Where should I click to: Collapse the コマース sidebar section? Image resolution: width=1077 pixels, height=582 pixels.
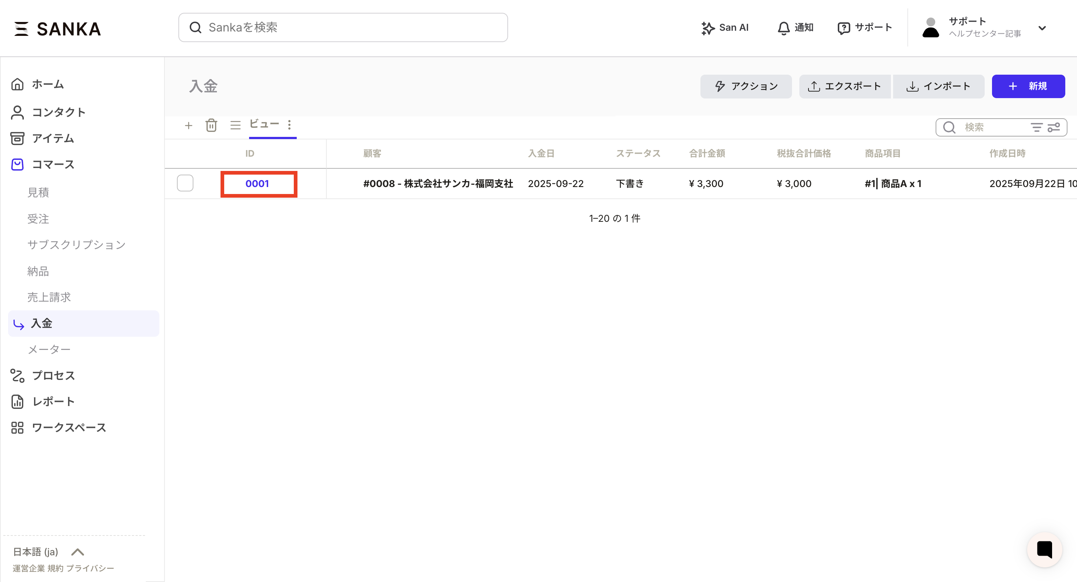pos(53,165)
